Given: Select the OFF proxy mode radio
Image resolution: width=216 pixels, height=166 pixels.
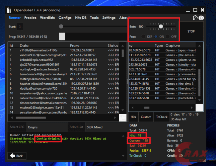Looking at the screenshot, I should pos(168,37).
